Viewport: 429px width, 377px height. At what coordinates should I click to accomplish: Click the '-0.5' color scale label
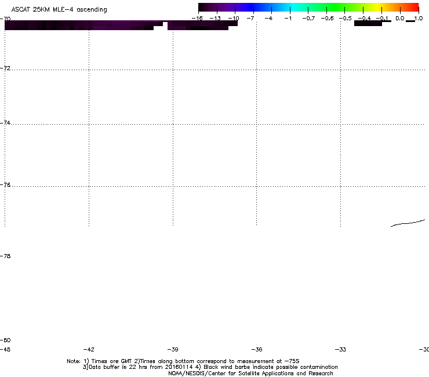(346, 19)
